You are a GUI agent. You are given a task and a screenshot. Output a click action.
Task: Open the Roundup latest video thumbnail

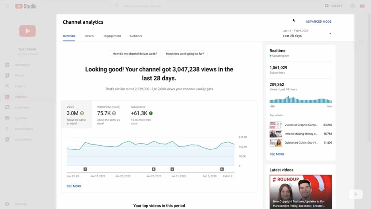click(x=301, y=192)
